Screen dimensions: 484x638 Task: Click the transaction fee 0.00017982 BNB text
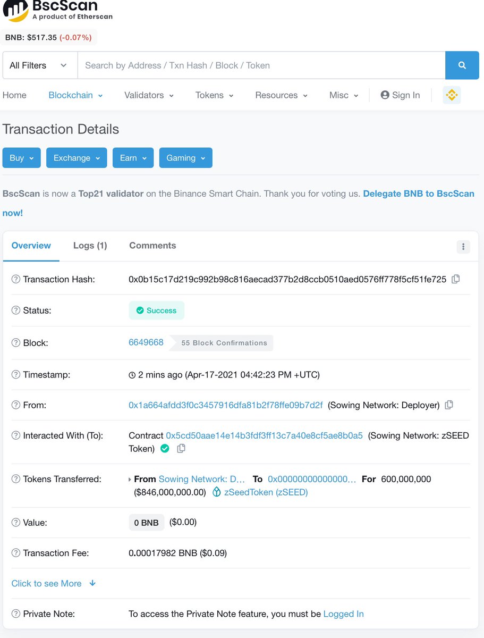click(178, 553)
